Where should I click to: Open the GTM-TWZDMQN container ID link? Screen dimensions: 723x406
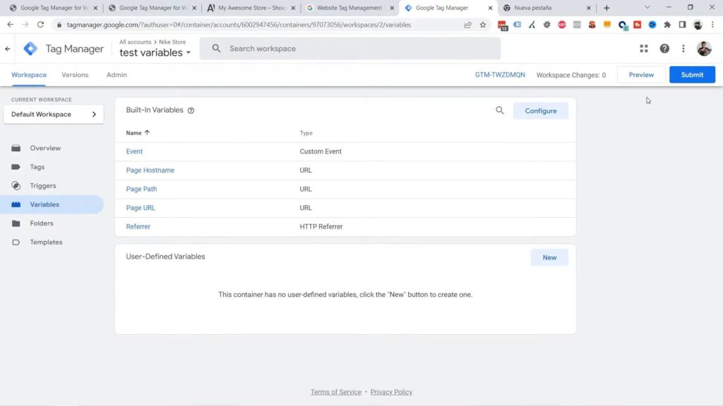(500, 75)
